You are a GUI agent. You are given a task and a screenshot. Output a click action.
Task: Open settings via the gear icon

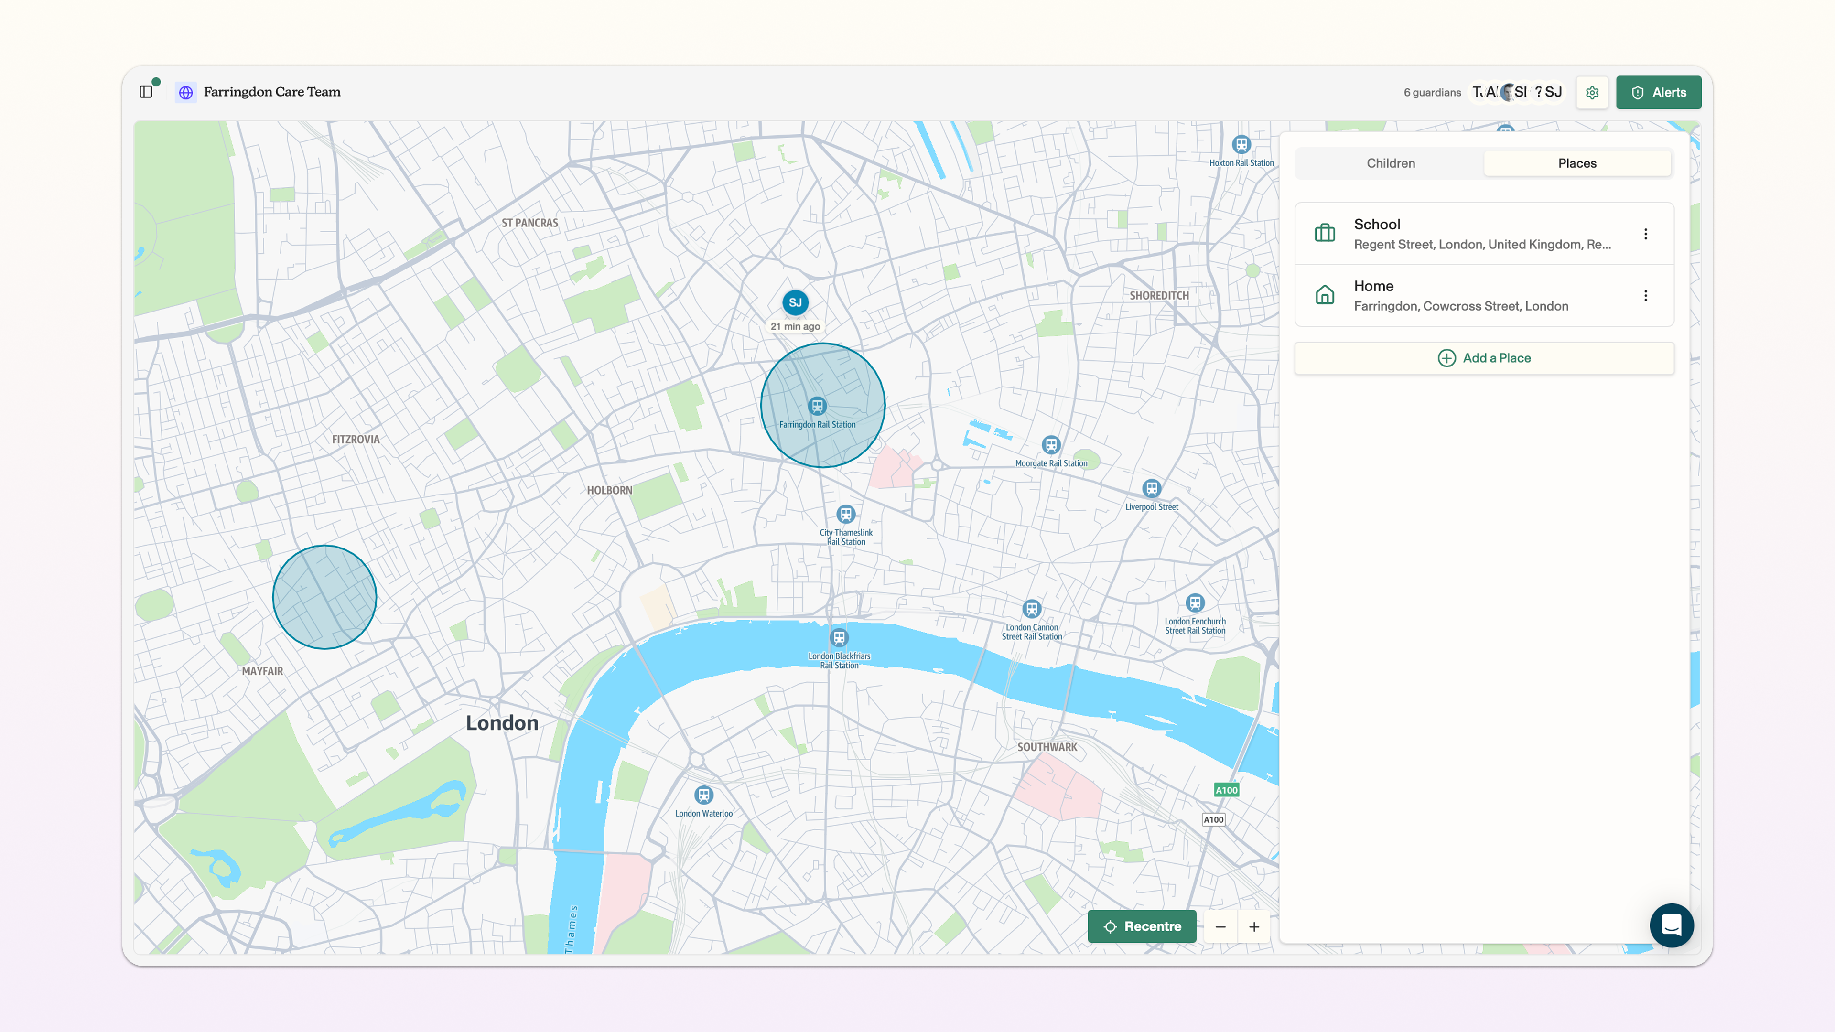pyautogui.click(x=1592, y=93)
